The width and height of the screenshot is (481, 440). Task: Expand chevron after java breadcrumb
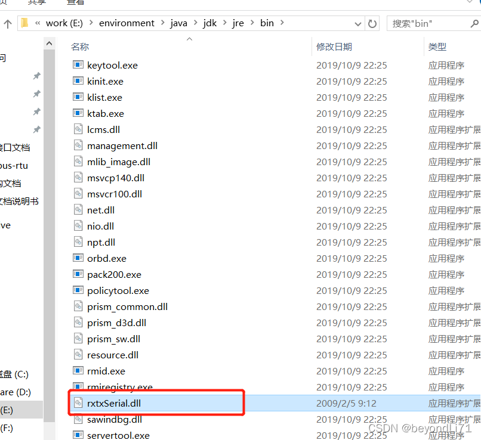pyautogui.click(x=195, y=23)
